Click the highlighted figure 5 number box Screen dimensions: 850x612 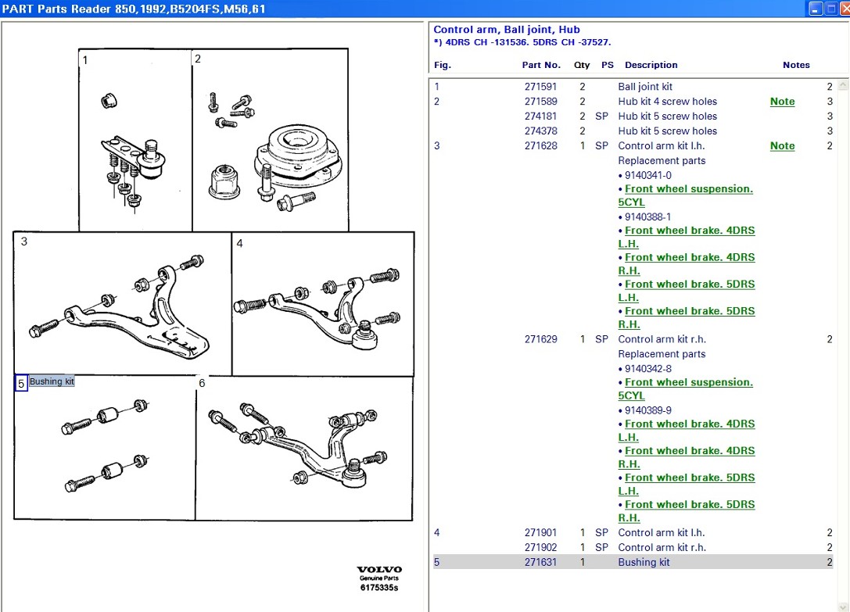22,383
